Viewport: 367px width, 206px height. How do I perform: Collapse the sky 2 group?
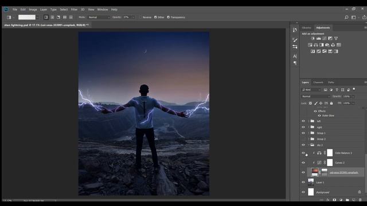309,145
